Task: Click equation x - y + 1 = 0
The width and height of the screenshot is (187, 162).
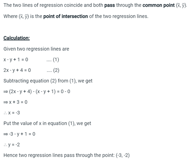Action: pos(16,59)
